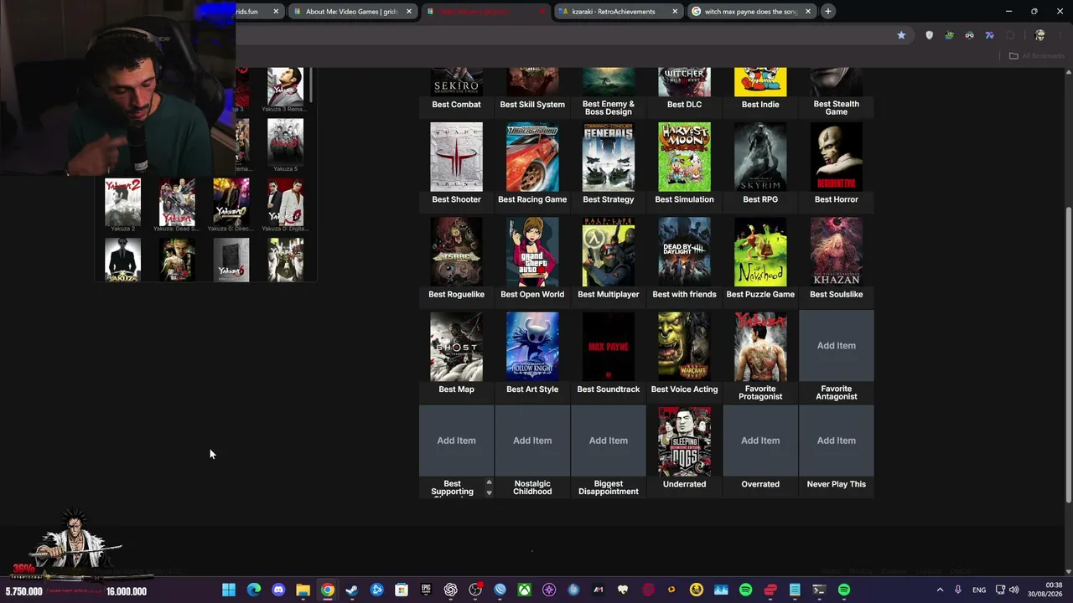Open the volume control in the system tray
The height and width of the screenshot is (603, 1073).
[x=1014, y=590]
